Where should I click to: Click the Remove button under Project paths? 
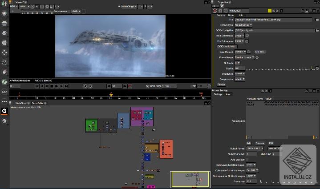[260, 143]
